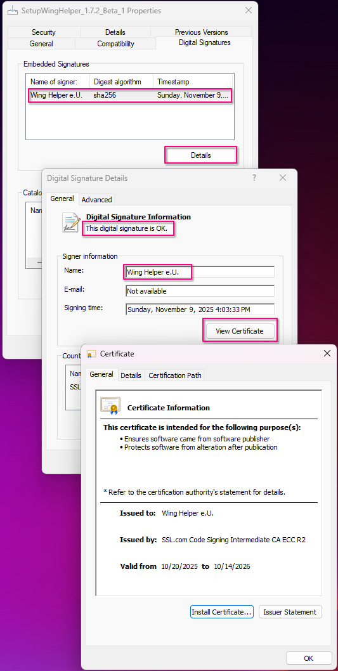This screenshot has height=671, width=338.
Task: Click the Details button under Embedded Signatures
Action: [x=200, y=155]
